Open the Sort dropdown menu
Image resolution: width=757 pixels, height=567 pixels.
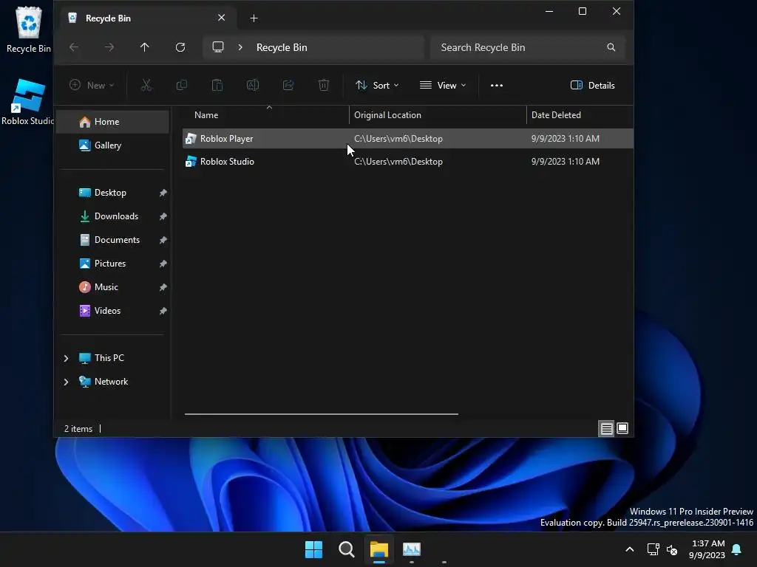377,86
